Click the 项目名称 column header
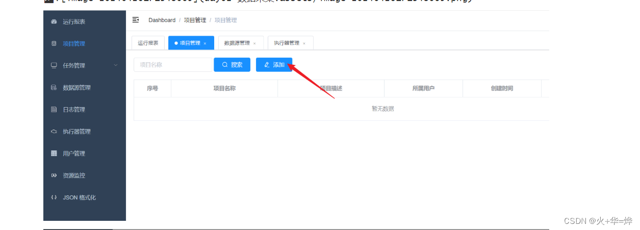The width and height of the screenshot is (640, 230). [x=224, y=88]
